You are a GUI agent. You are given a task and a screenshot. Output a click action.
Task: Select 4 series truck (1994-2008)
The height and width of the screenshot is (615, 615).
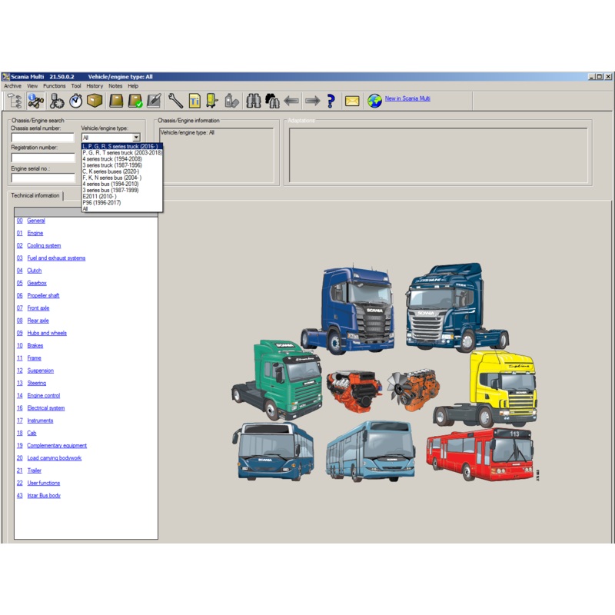(122, 159)
